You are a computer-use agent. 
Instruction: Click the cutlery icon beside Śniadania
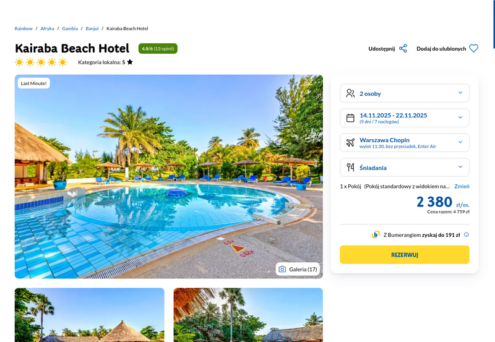pos(350,167)
